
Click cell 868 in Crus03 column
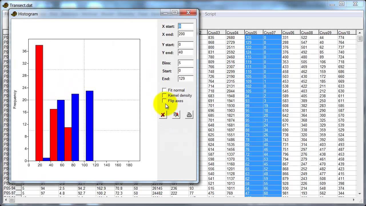click(217, 42)
